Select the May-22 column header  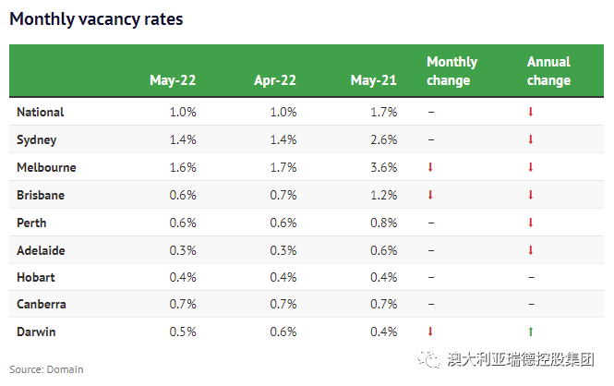coord(171,80)
